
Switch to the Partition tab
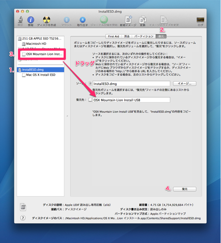(x=144, y=36)
